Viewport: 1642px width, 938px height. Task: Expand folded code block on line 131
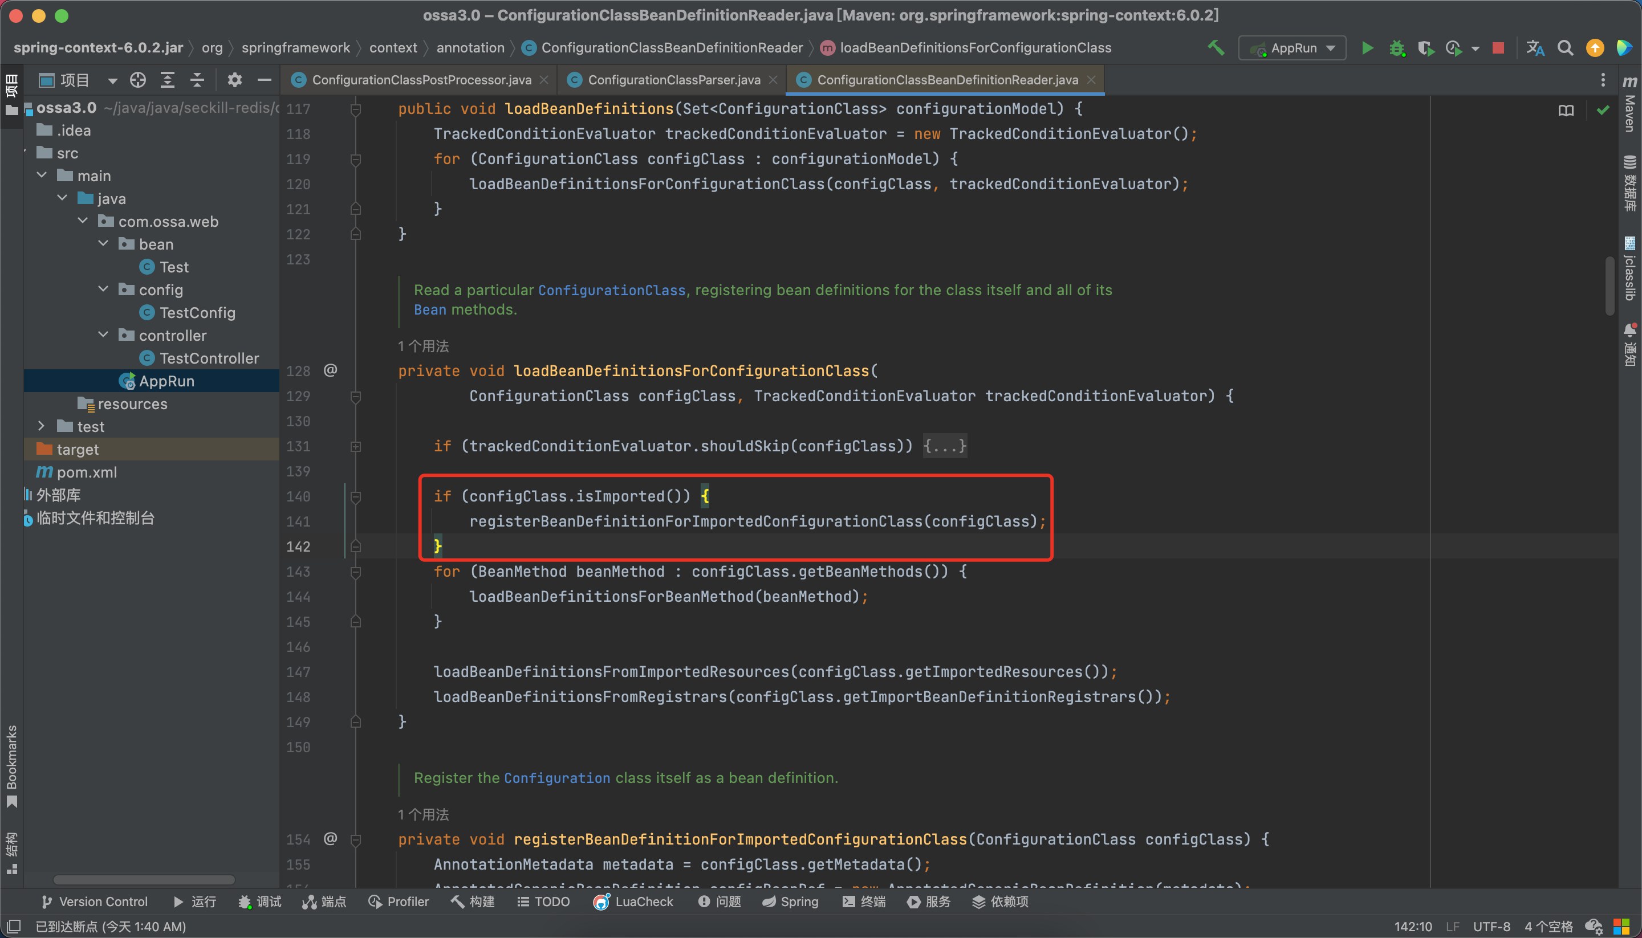(x=355, y=446)
